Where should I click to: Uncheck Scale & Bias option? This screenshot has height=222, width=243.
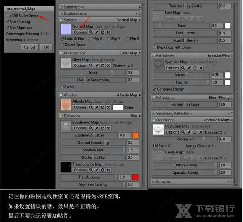click(62, 39)
